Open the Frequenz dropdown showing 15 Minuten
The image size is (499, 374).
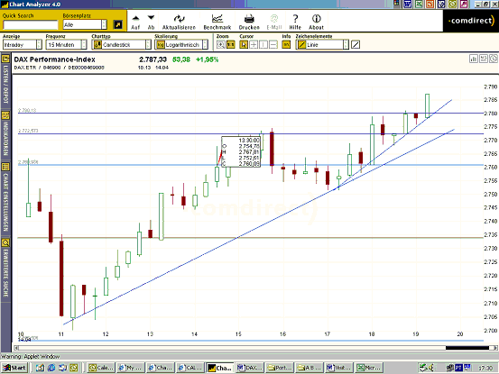coord(66,45)
